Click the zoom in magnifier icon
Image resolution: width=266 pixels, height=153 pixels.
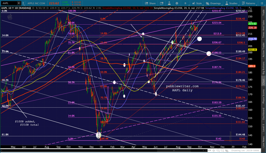point(218,150)
